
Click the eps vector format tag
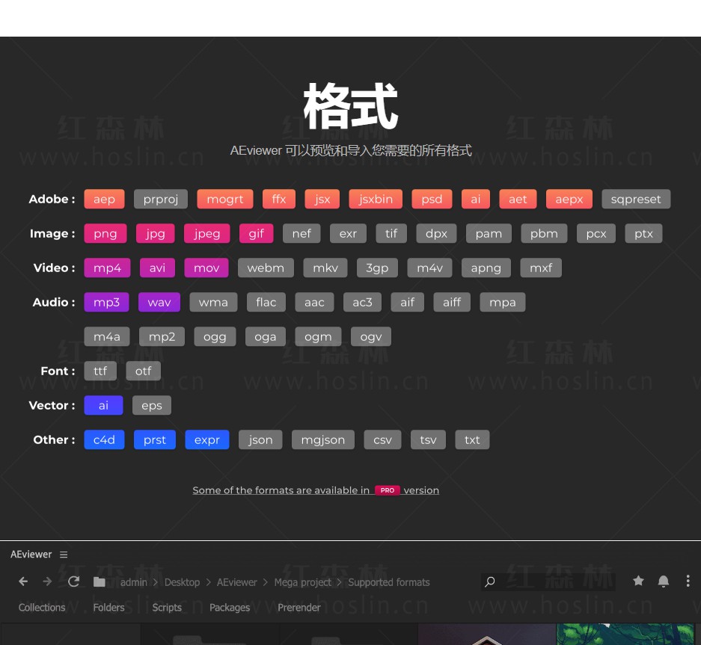[x=152, y=406]
